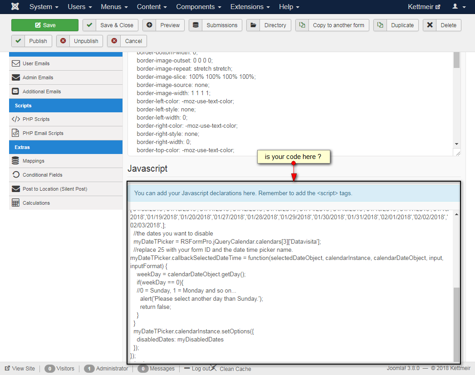Open the user account icon menu
475x375 pixels.
pos(459,7)
